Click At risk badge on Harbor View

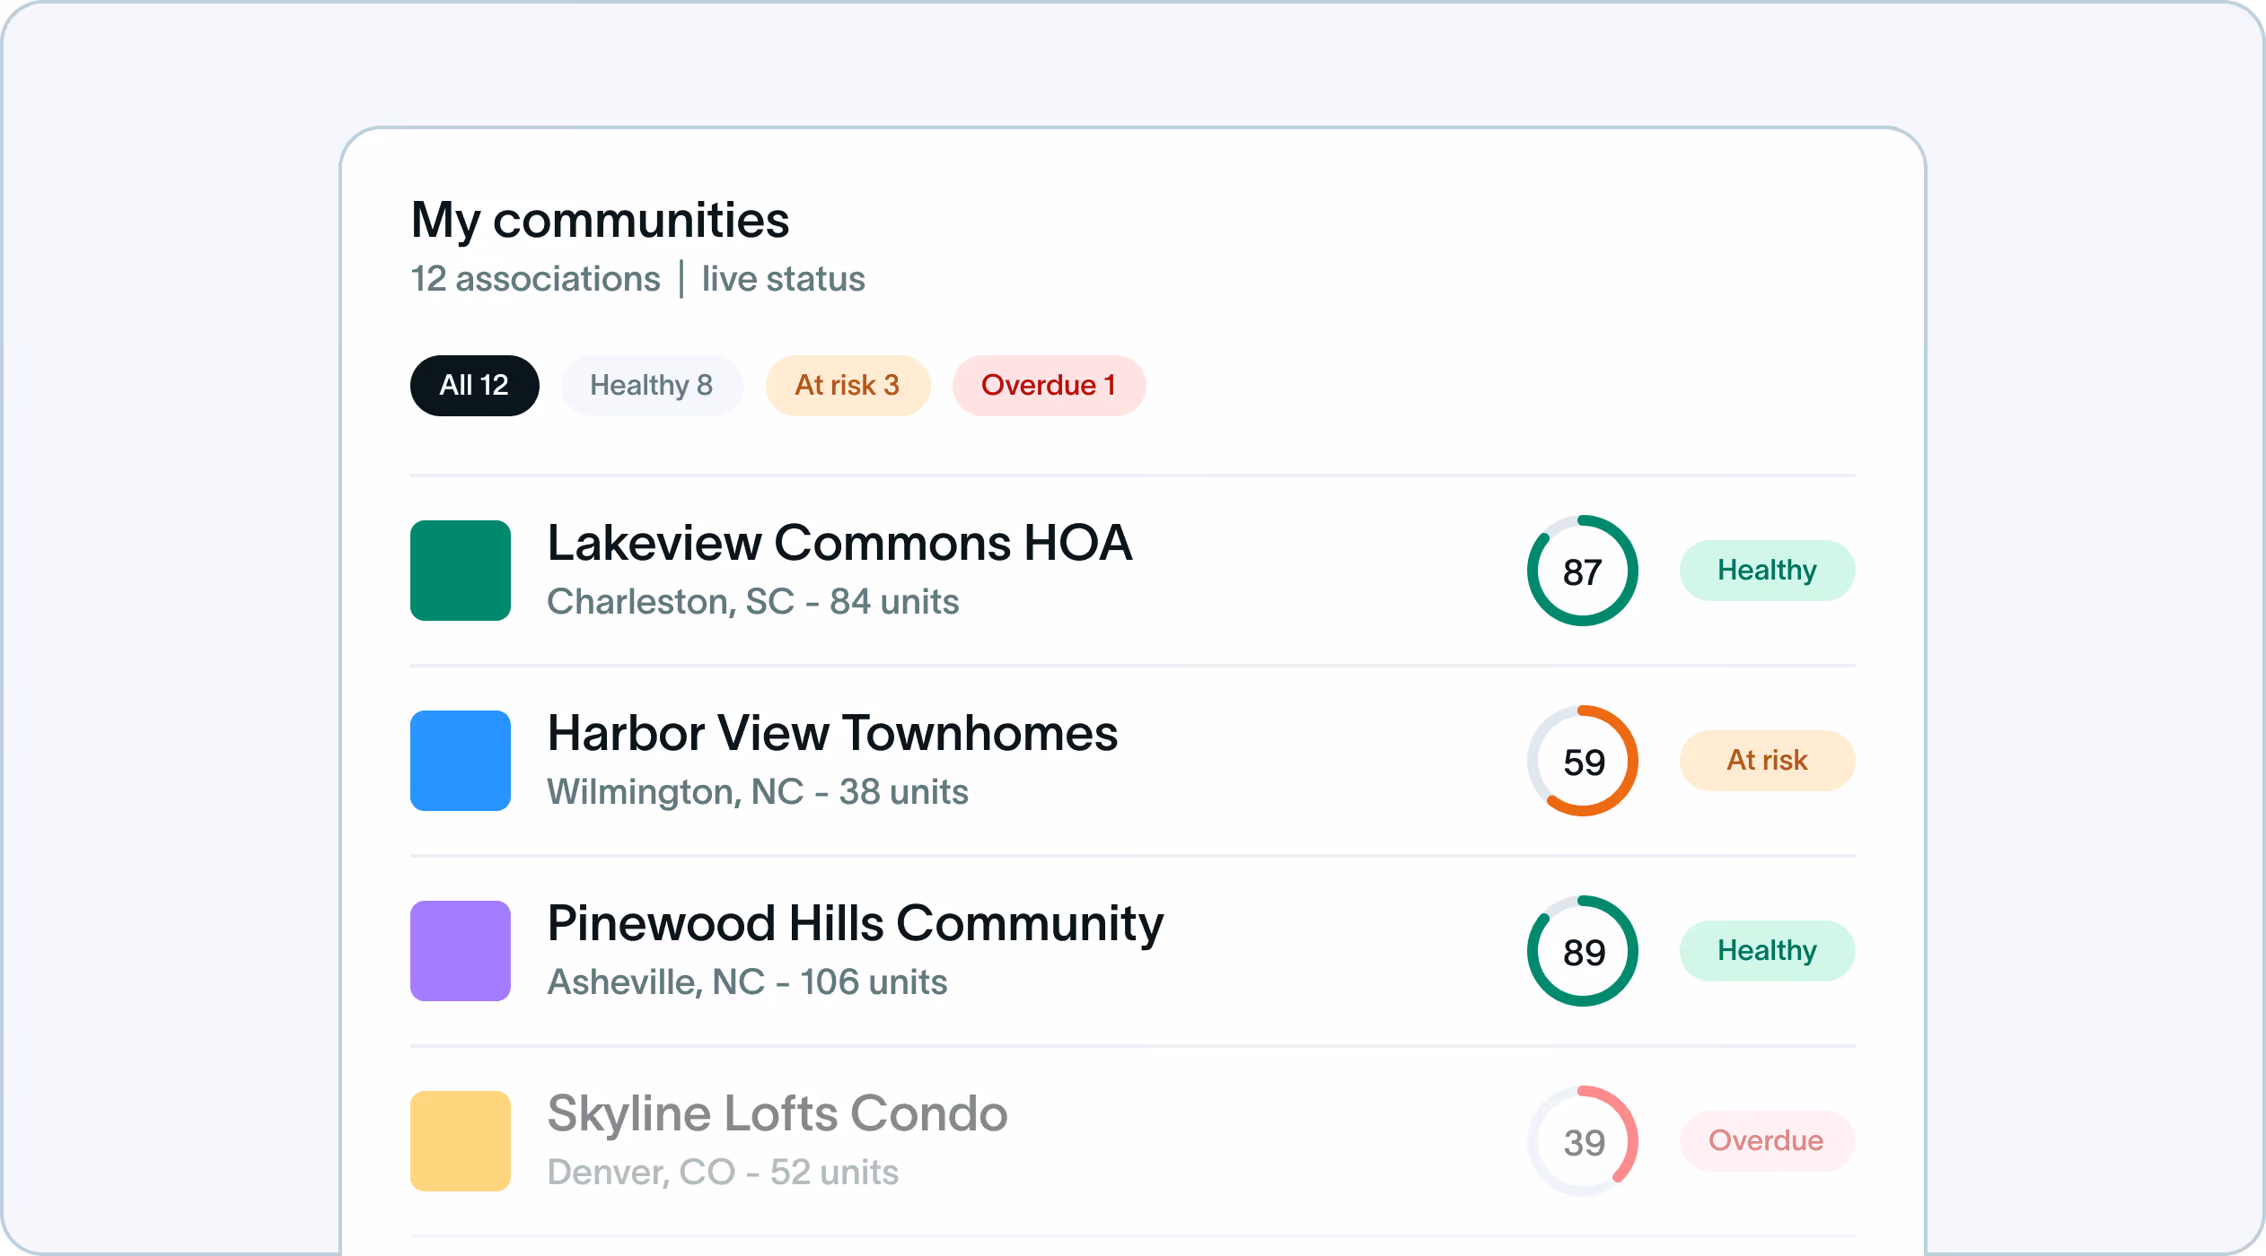coord(1766,761)
